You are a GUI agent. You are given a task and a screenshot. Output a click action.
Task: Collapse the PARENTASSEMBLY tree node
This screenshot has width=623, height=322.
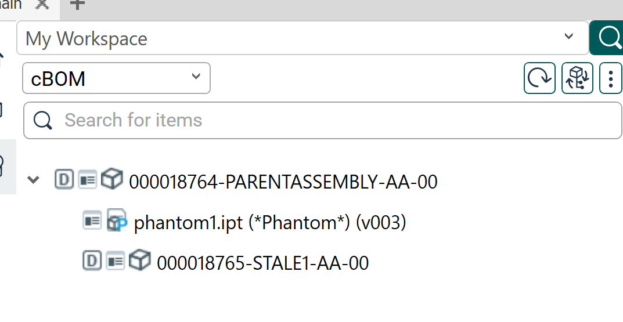click(x=34, y=180)
